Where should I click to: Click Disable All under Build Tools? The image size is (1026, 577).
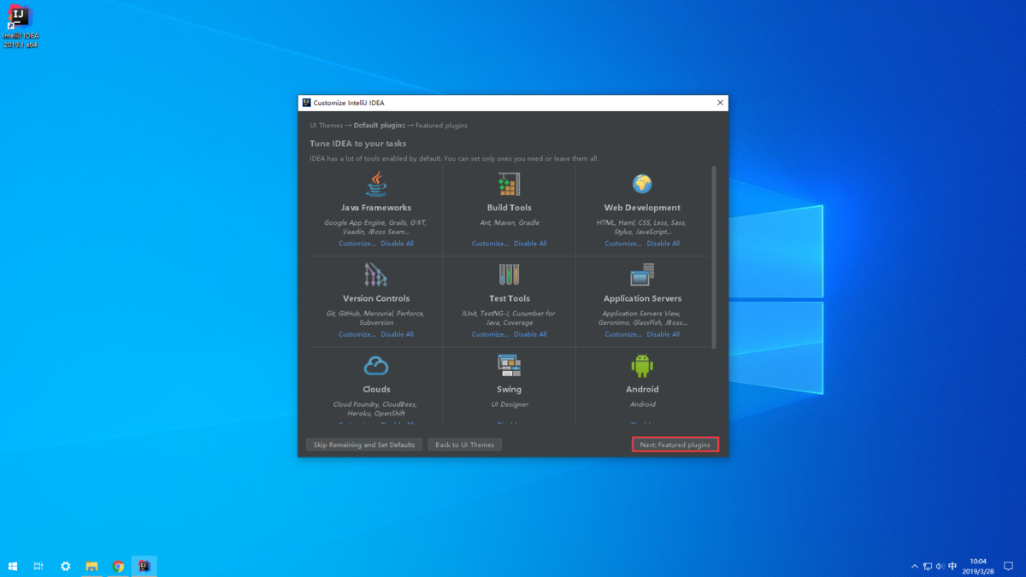tap(530, 244)
